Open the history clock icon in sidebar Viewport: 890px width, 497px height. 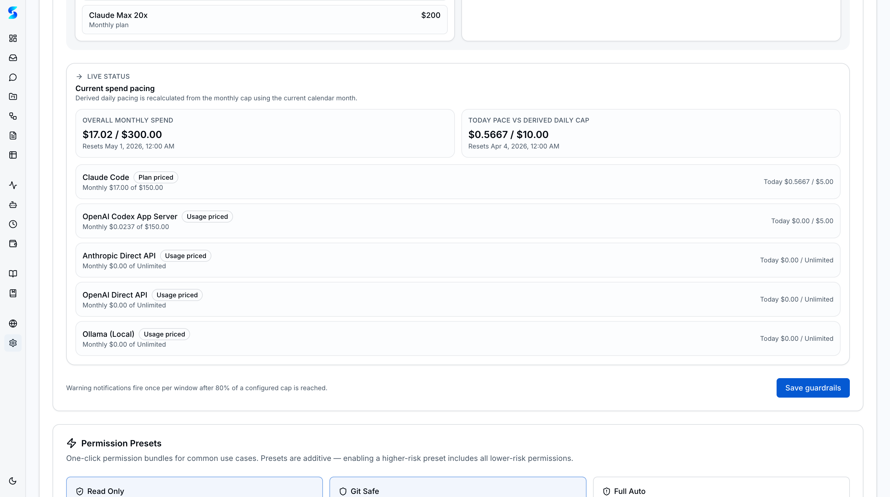13,224
